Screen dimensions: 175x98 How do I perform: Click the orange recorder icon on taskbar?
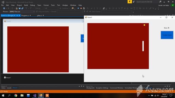pyautogui.click(x=47, y=96)
